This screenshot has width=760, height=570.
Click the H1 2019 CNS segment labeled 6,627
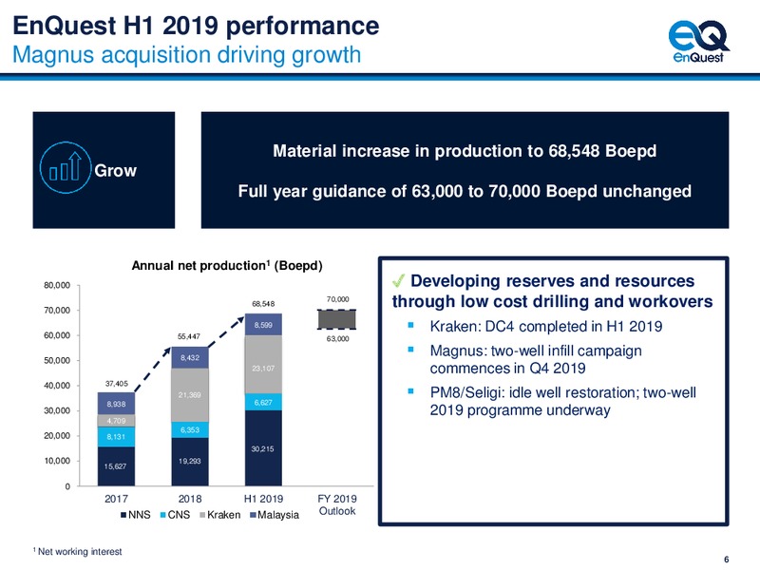click(263, 402)
